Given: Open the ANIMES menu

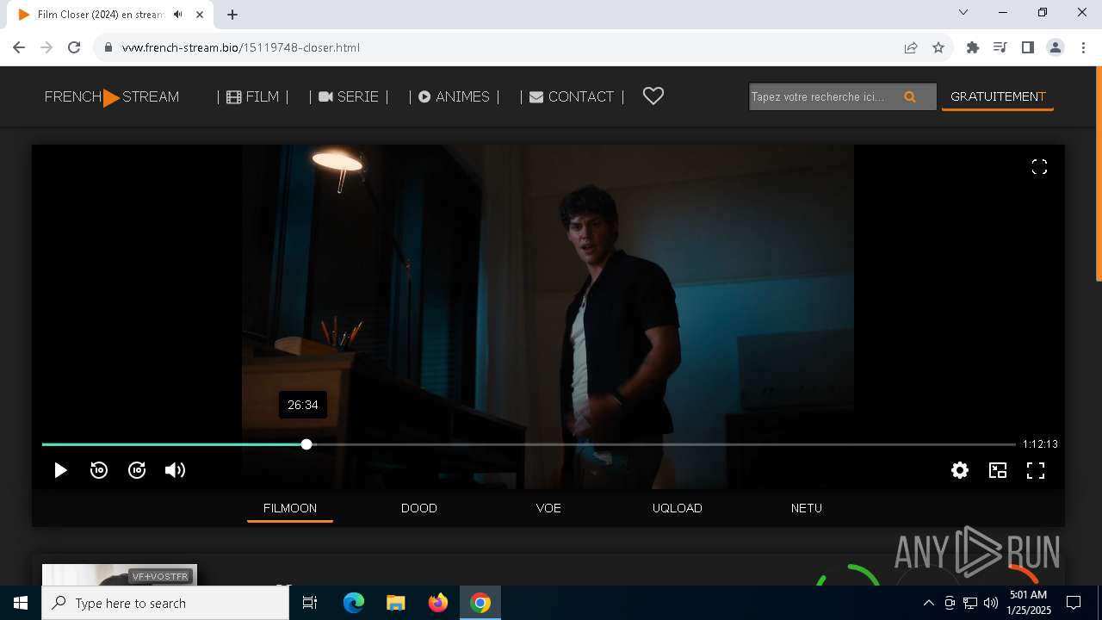Looking at the screenshot, I should [454, 96].
